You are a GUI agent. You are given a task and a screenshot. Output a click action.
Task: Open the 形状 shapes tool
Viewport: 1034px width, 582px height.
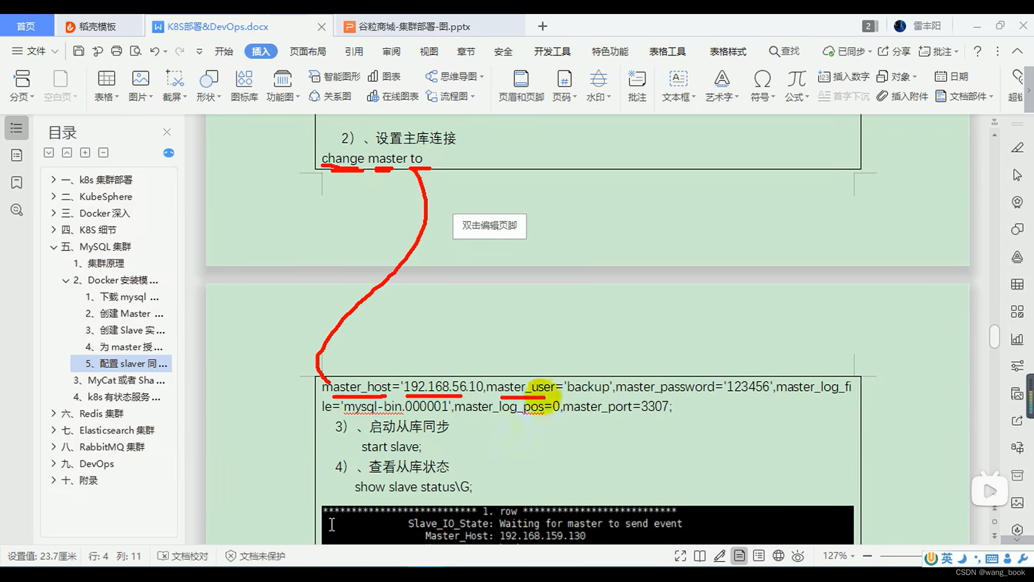tap(208, 86)
